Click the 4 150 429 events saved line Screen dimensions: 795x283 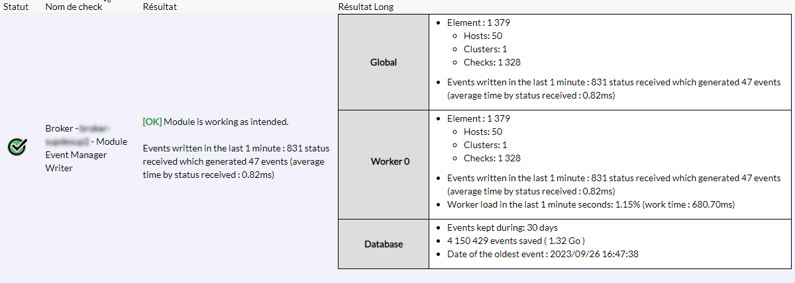515,241
